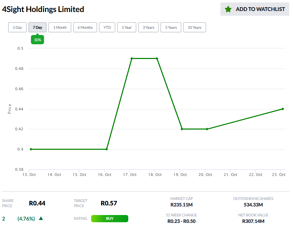Choose the 10 Years range
Image resolution: width=293 pixels, height=226 pixels.
195,27
